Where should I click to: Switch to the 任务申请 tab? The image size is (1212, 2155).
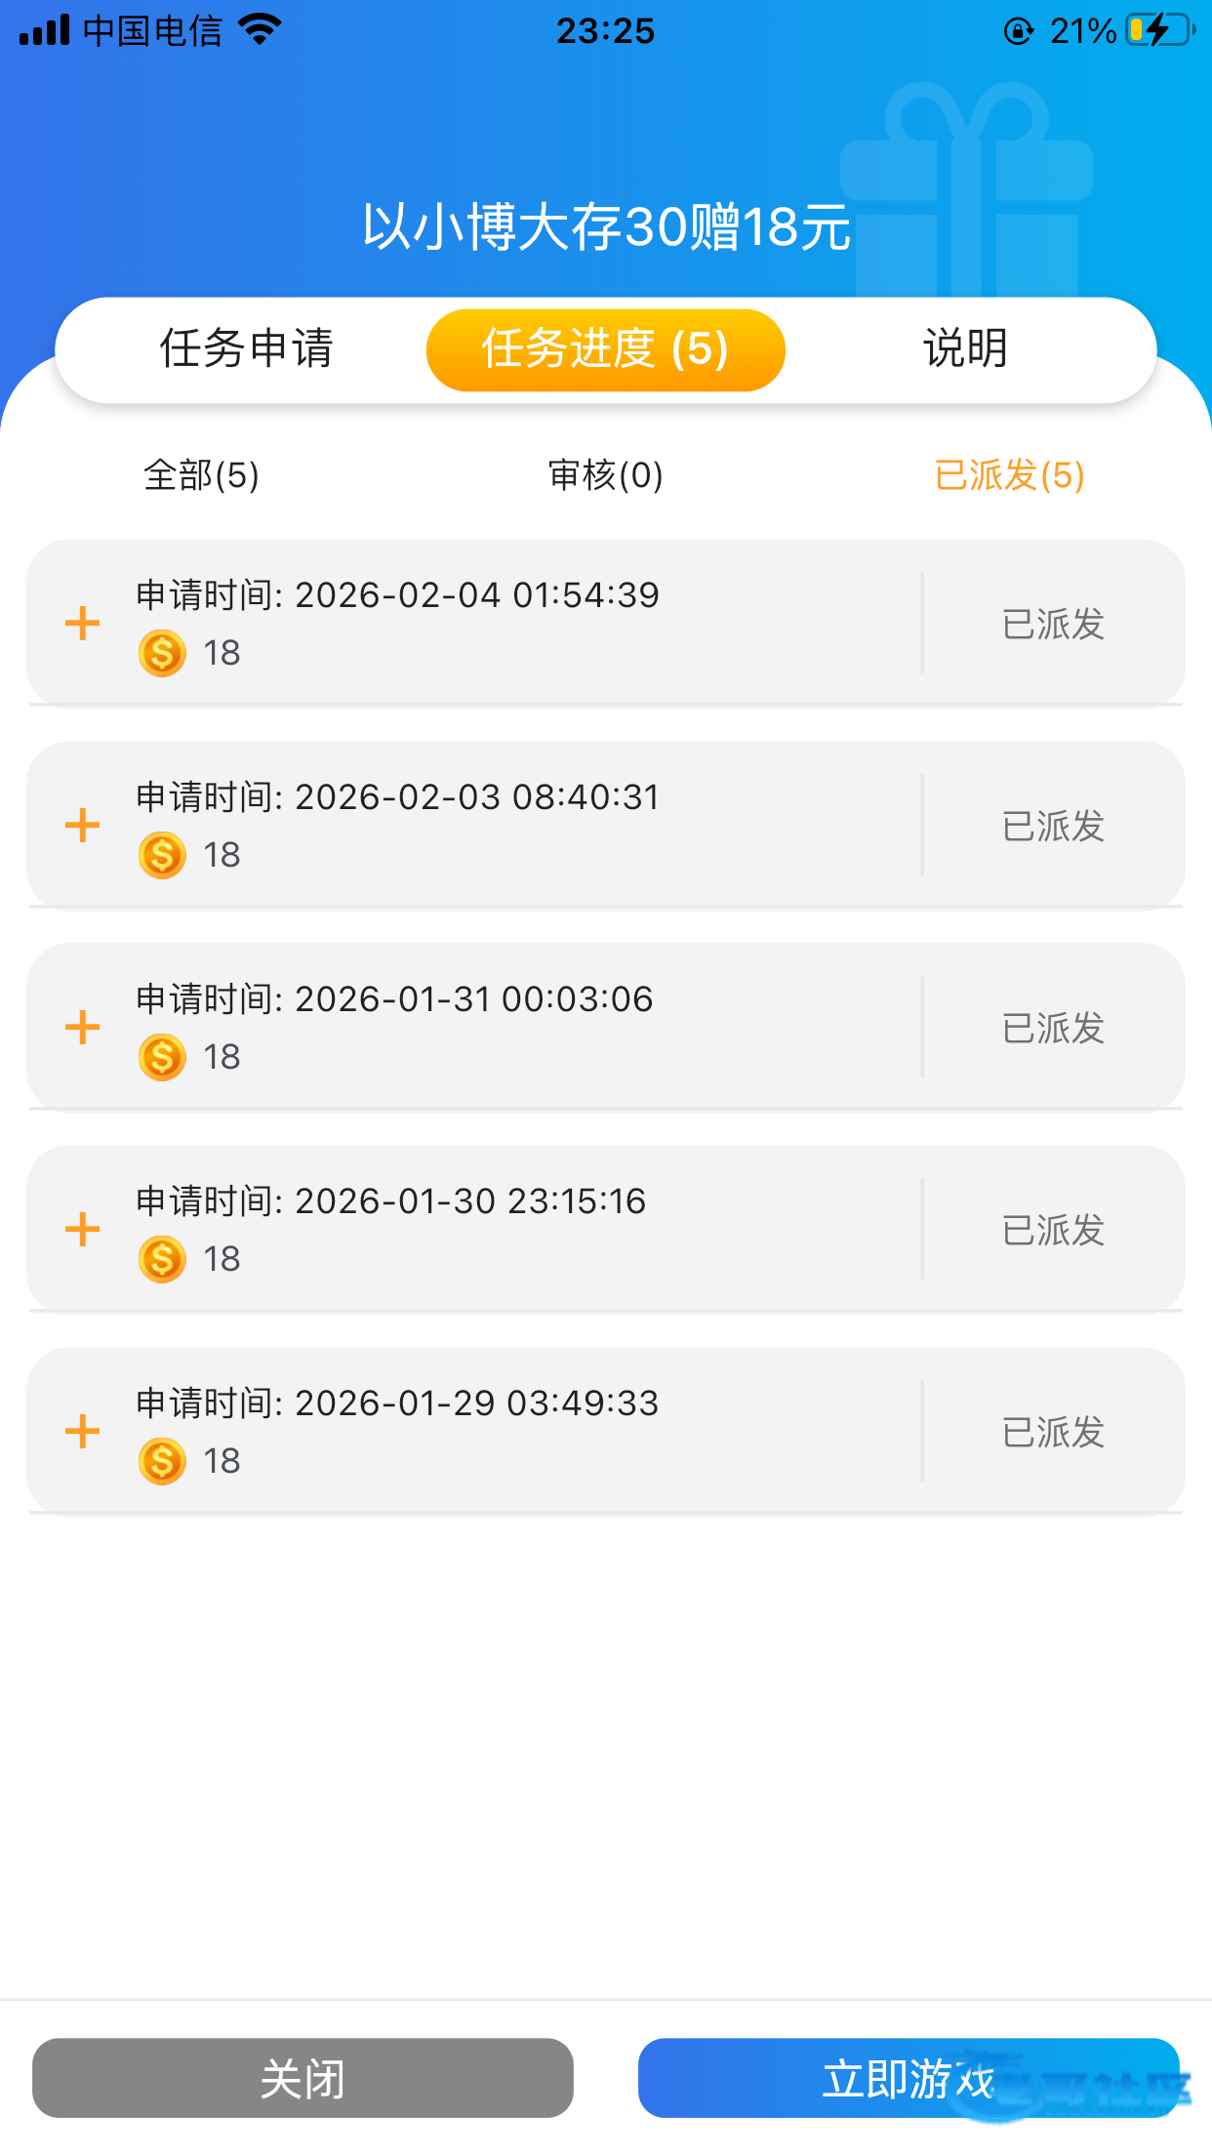[246, 349]
